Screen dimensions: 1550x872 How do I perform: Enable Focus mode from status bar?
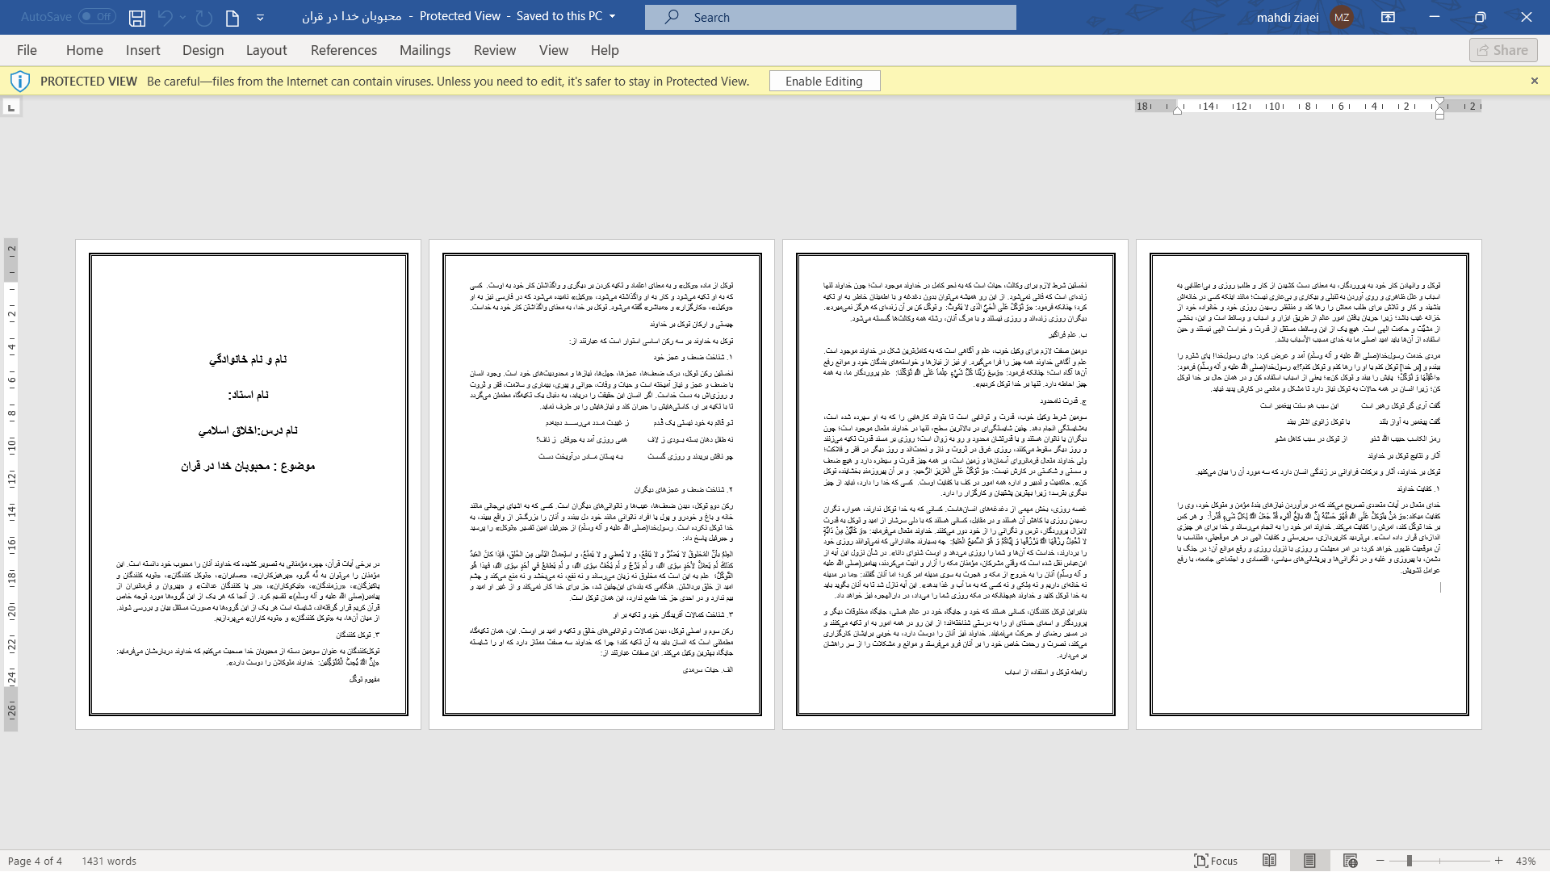(x=1216, y=861)
